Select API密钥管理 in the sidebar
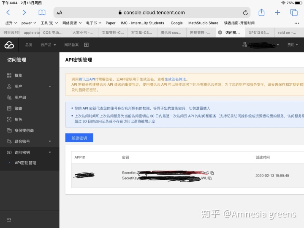The height and width of the screenshot is (228, 304). click(25, 163)
